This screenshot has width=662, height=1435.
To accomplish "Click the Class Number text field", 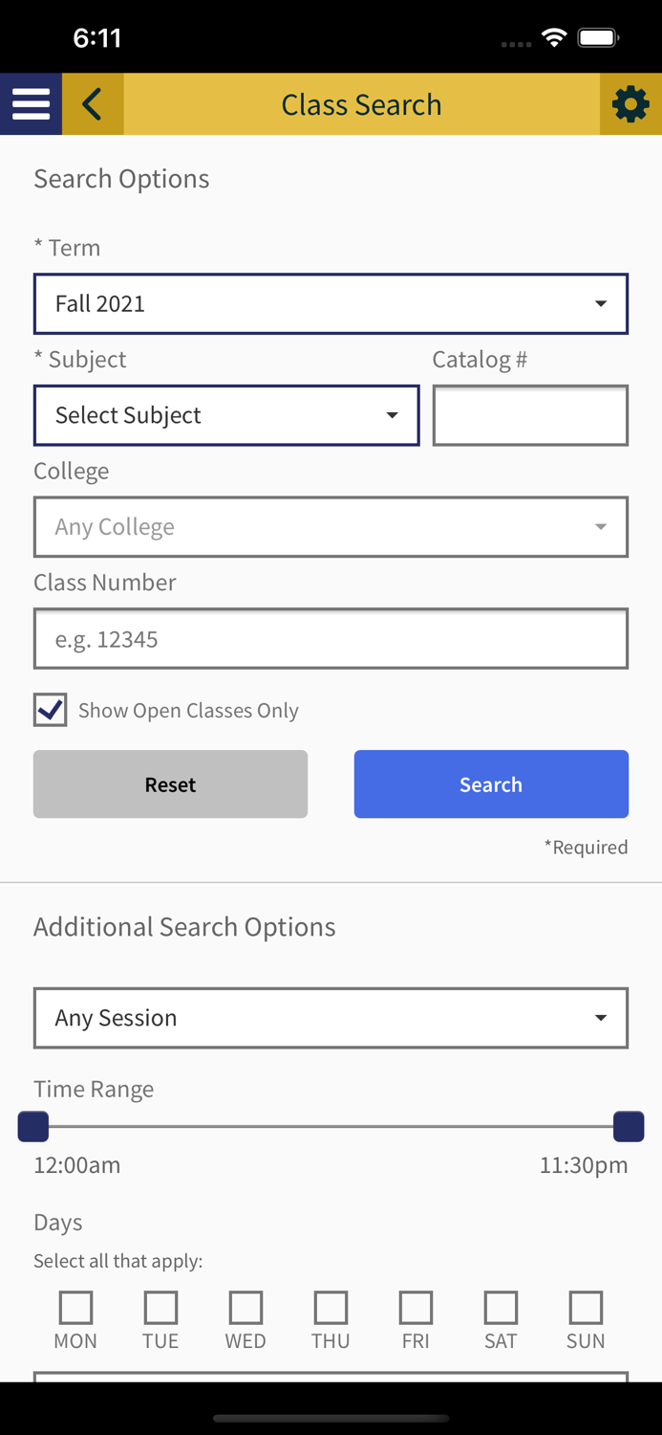I will (331, 639).
